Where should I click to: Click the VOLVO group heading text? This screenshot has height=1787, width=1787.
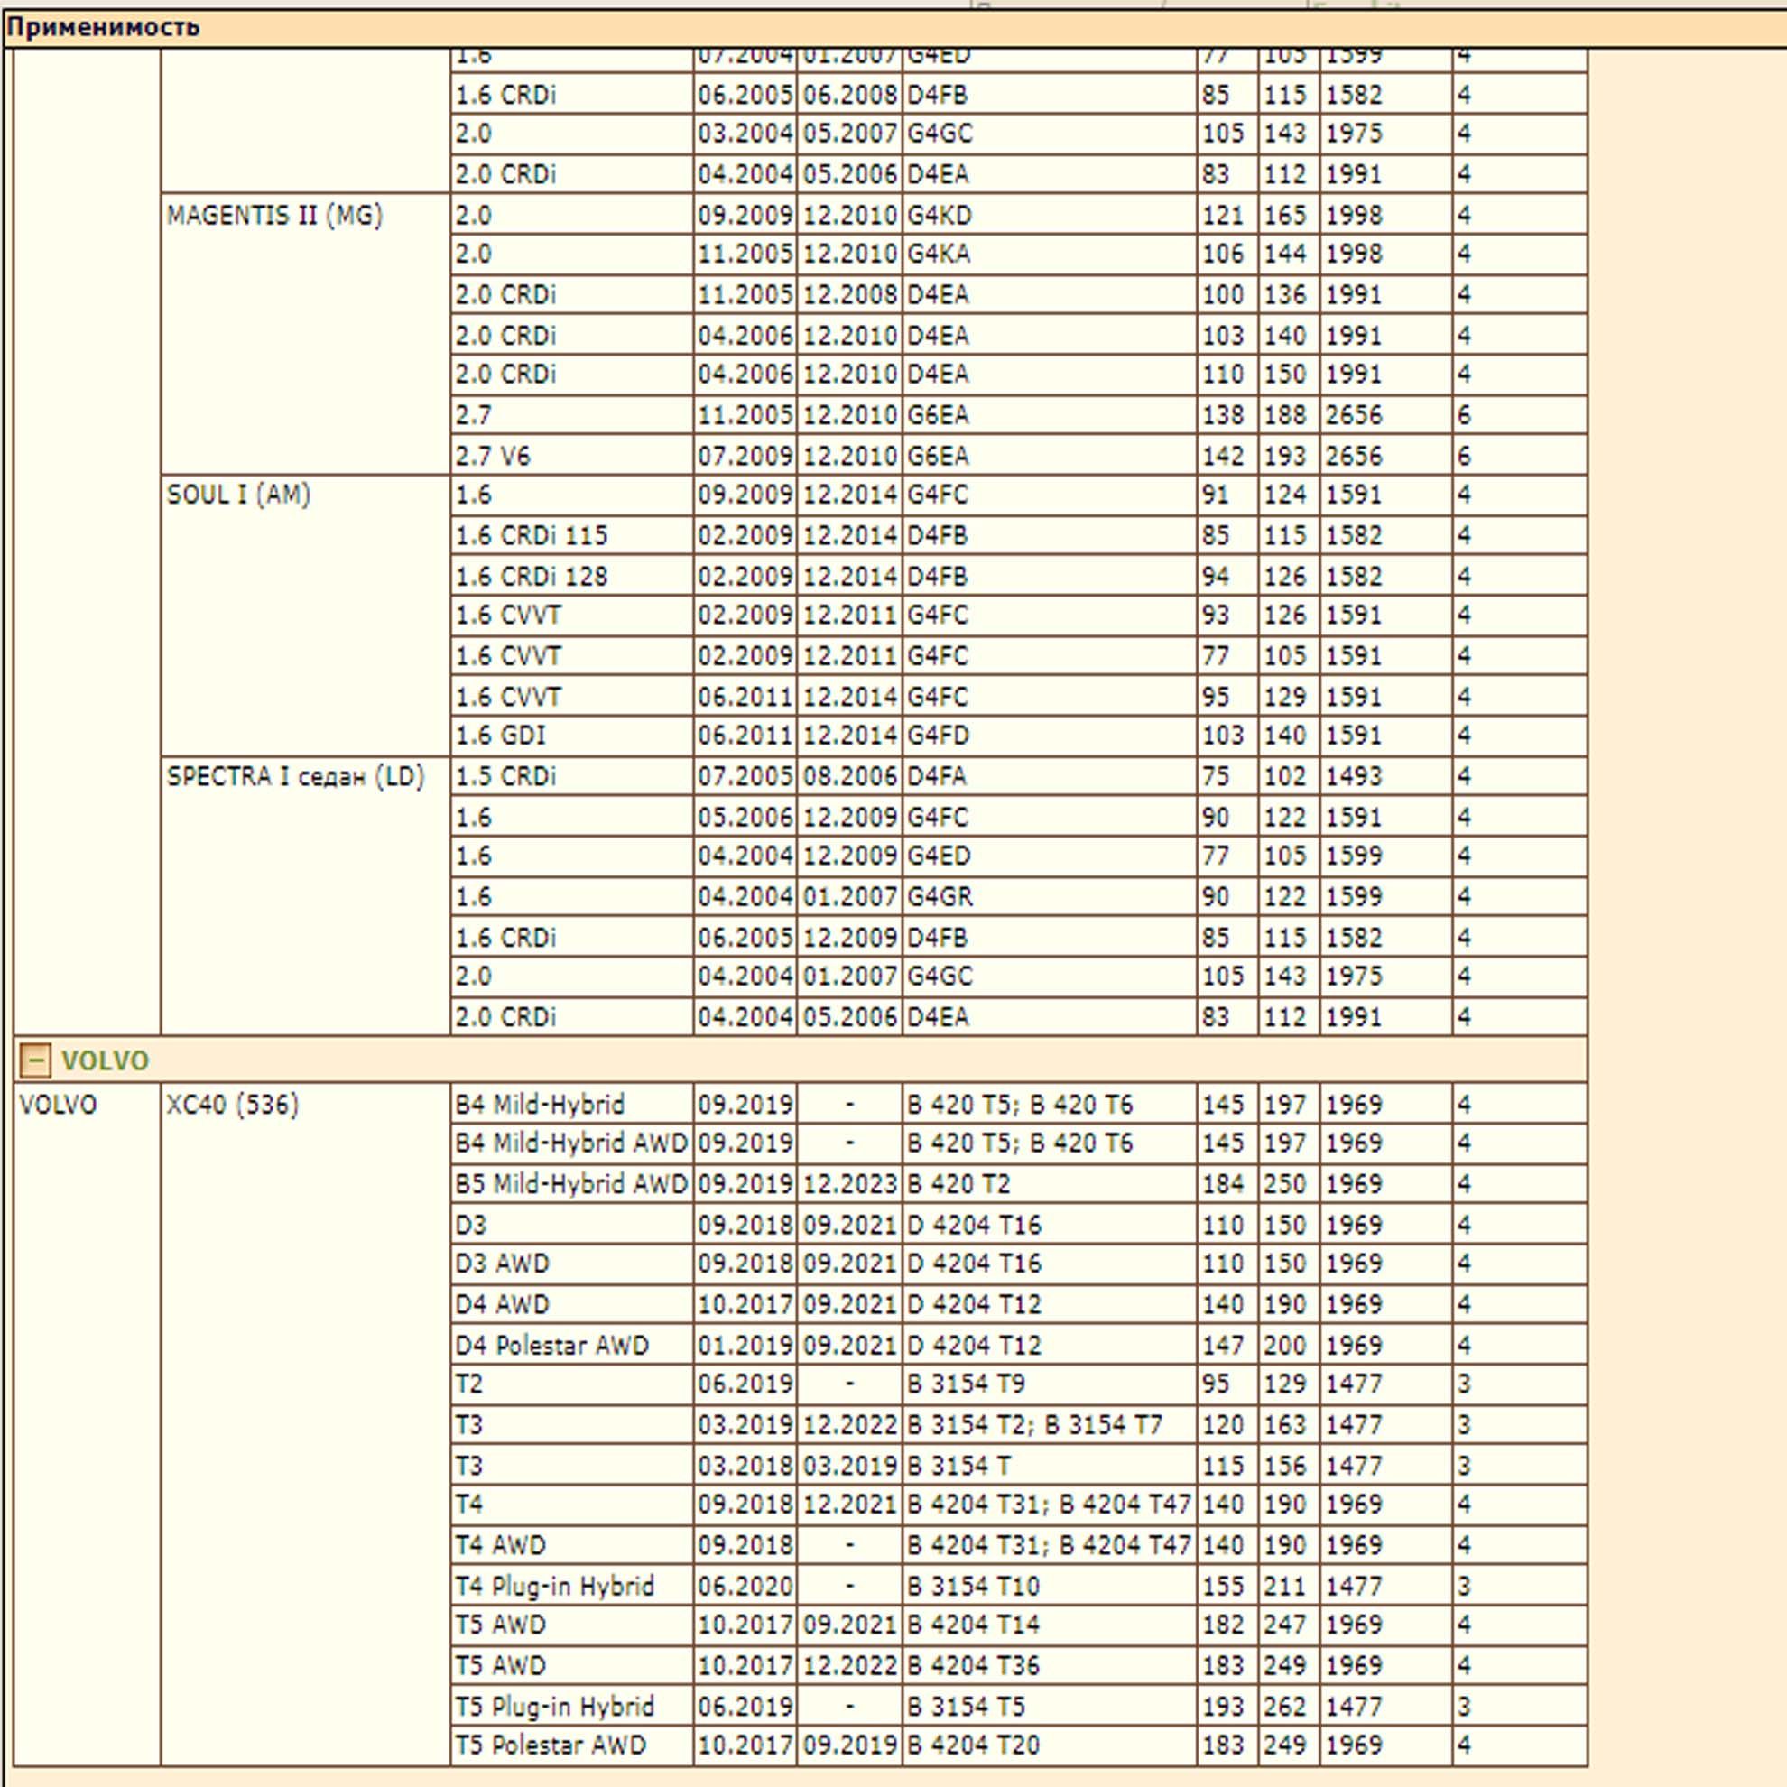(105, 1060)
